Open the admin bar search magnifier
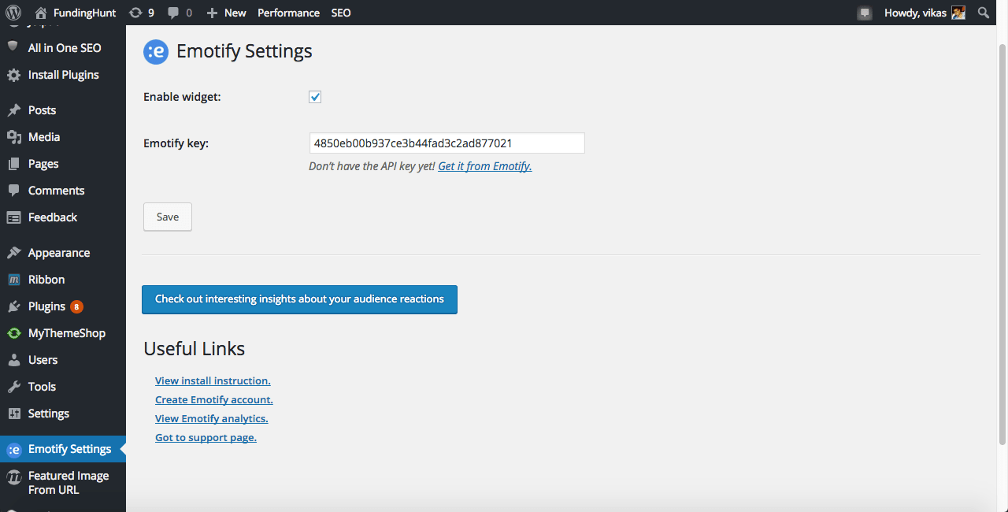Viewport: 1008px width, 512px height. (x=983, y=13)
